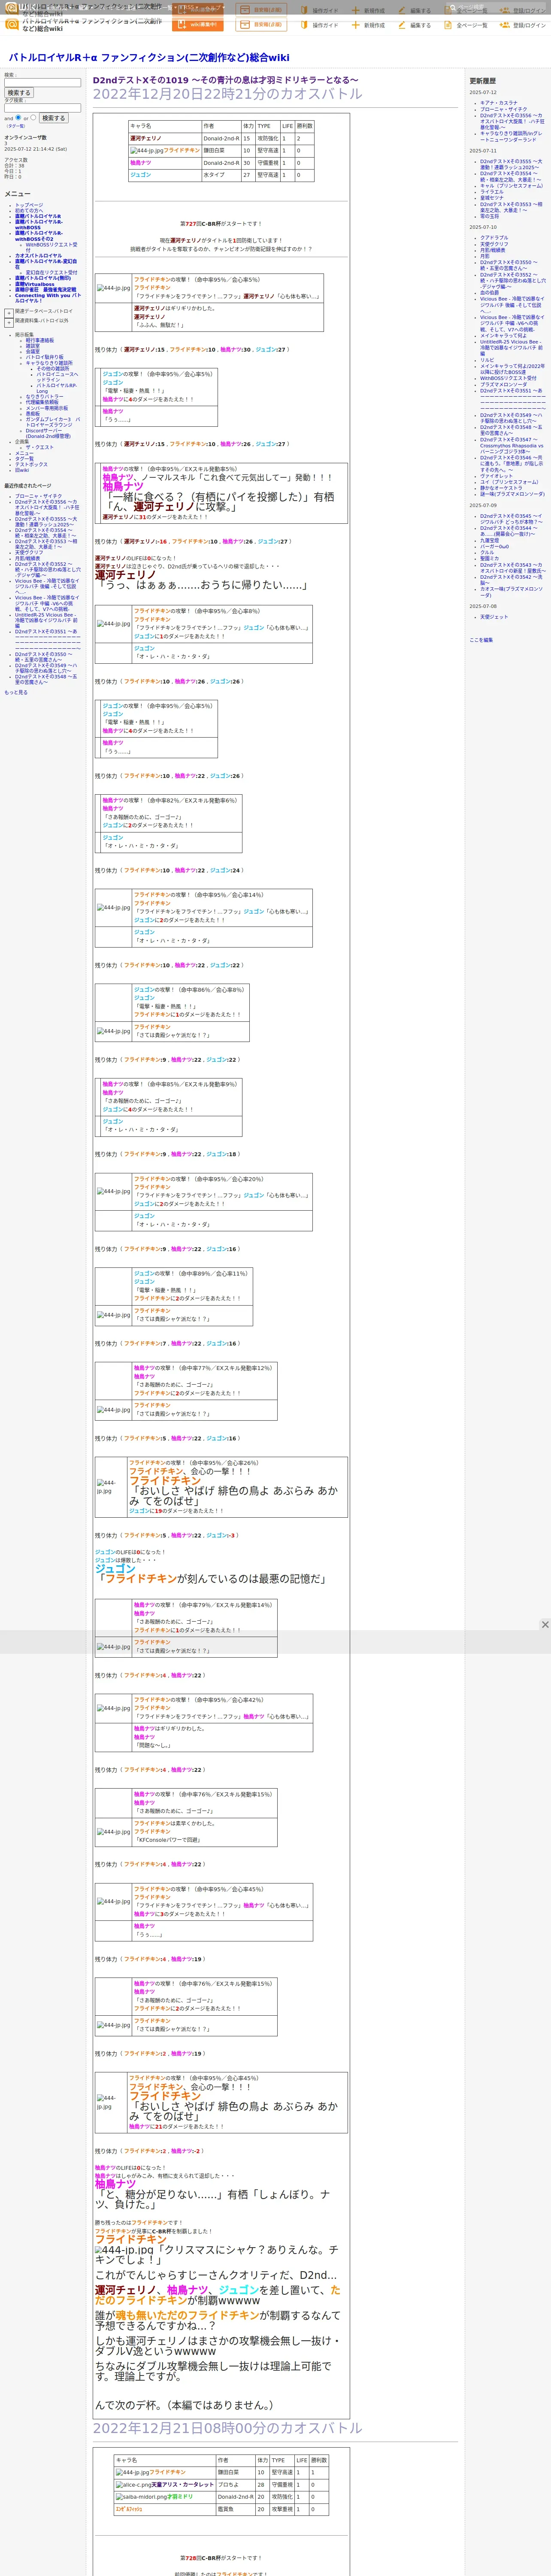Open カオスバトルロイヤル in the menu
The height and width of the screenshot is (2576, 551).
click(x=38, y=256)
